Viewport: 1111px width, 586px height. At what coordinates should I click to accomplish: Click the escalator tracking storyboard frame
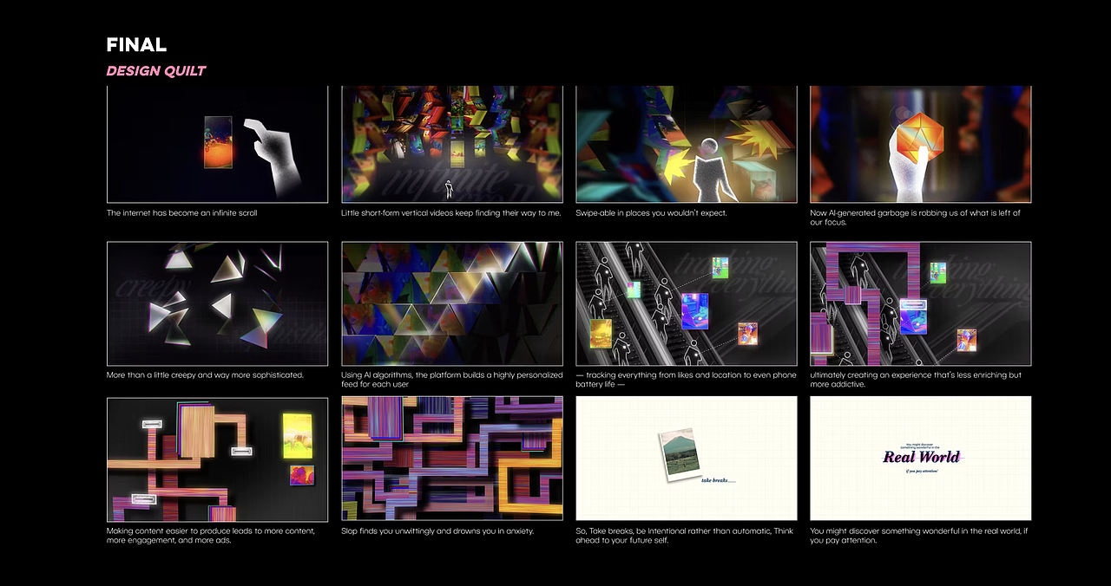pos(686,303)
